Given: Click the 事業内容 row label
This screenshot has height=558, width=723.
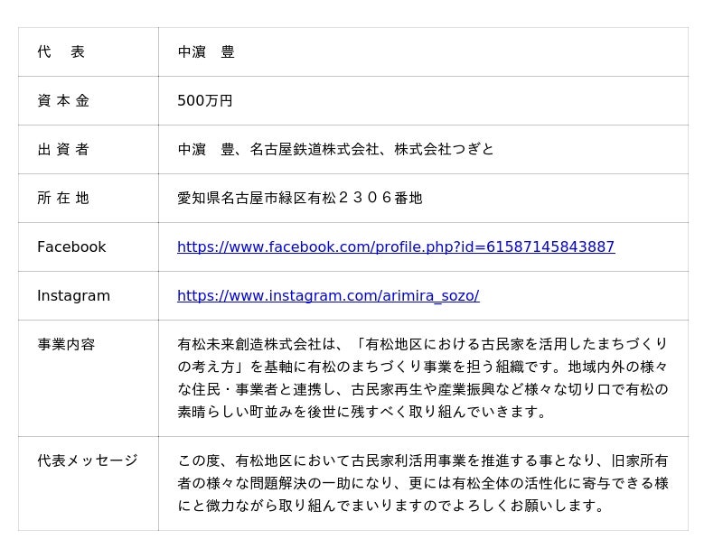Looking at the screenshot, I should click(66, 344).
